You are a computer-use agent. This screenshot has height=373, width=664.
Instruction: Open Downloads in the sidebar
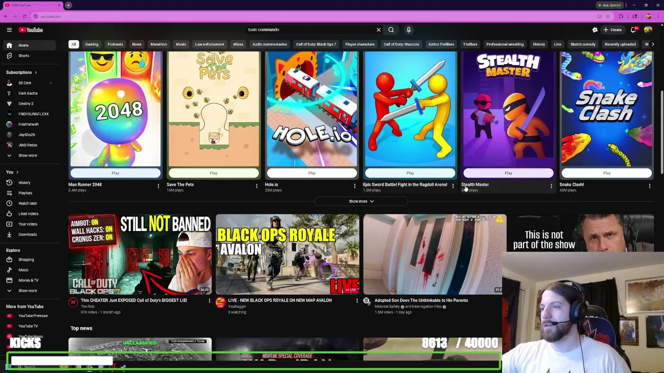pyautogui.click(x=30, y=234)
